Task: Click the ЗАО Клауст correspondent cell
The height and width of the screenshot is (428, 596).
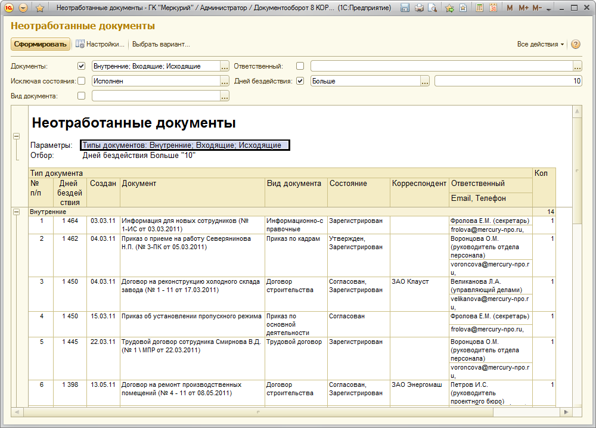Action: [420, 294]
